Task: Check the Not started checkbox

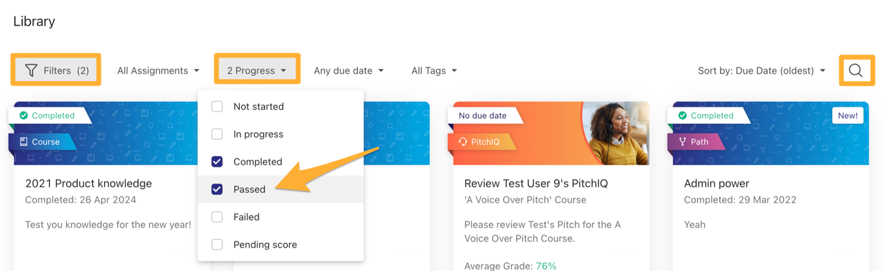Action: [217, 107]
